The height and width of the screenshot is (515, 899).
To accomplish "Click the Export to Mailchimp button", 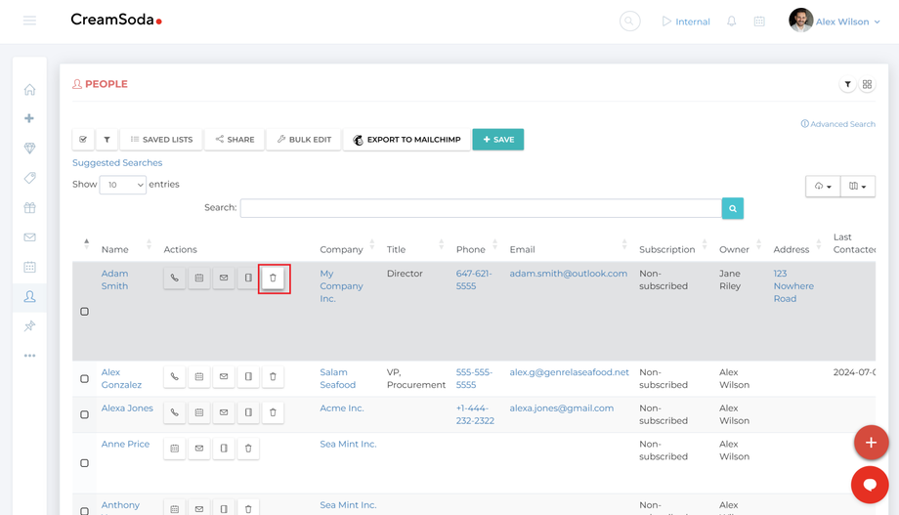I will [407, 140].
